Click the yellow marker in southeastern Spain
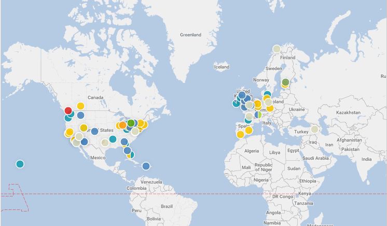Screen dimensions: 387x226 coord(248,130)
